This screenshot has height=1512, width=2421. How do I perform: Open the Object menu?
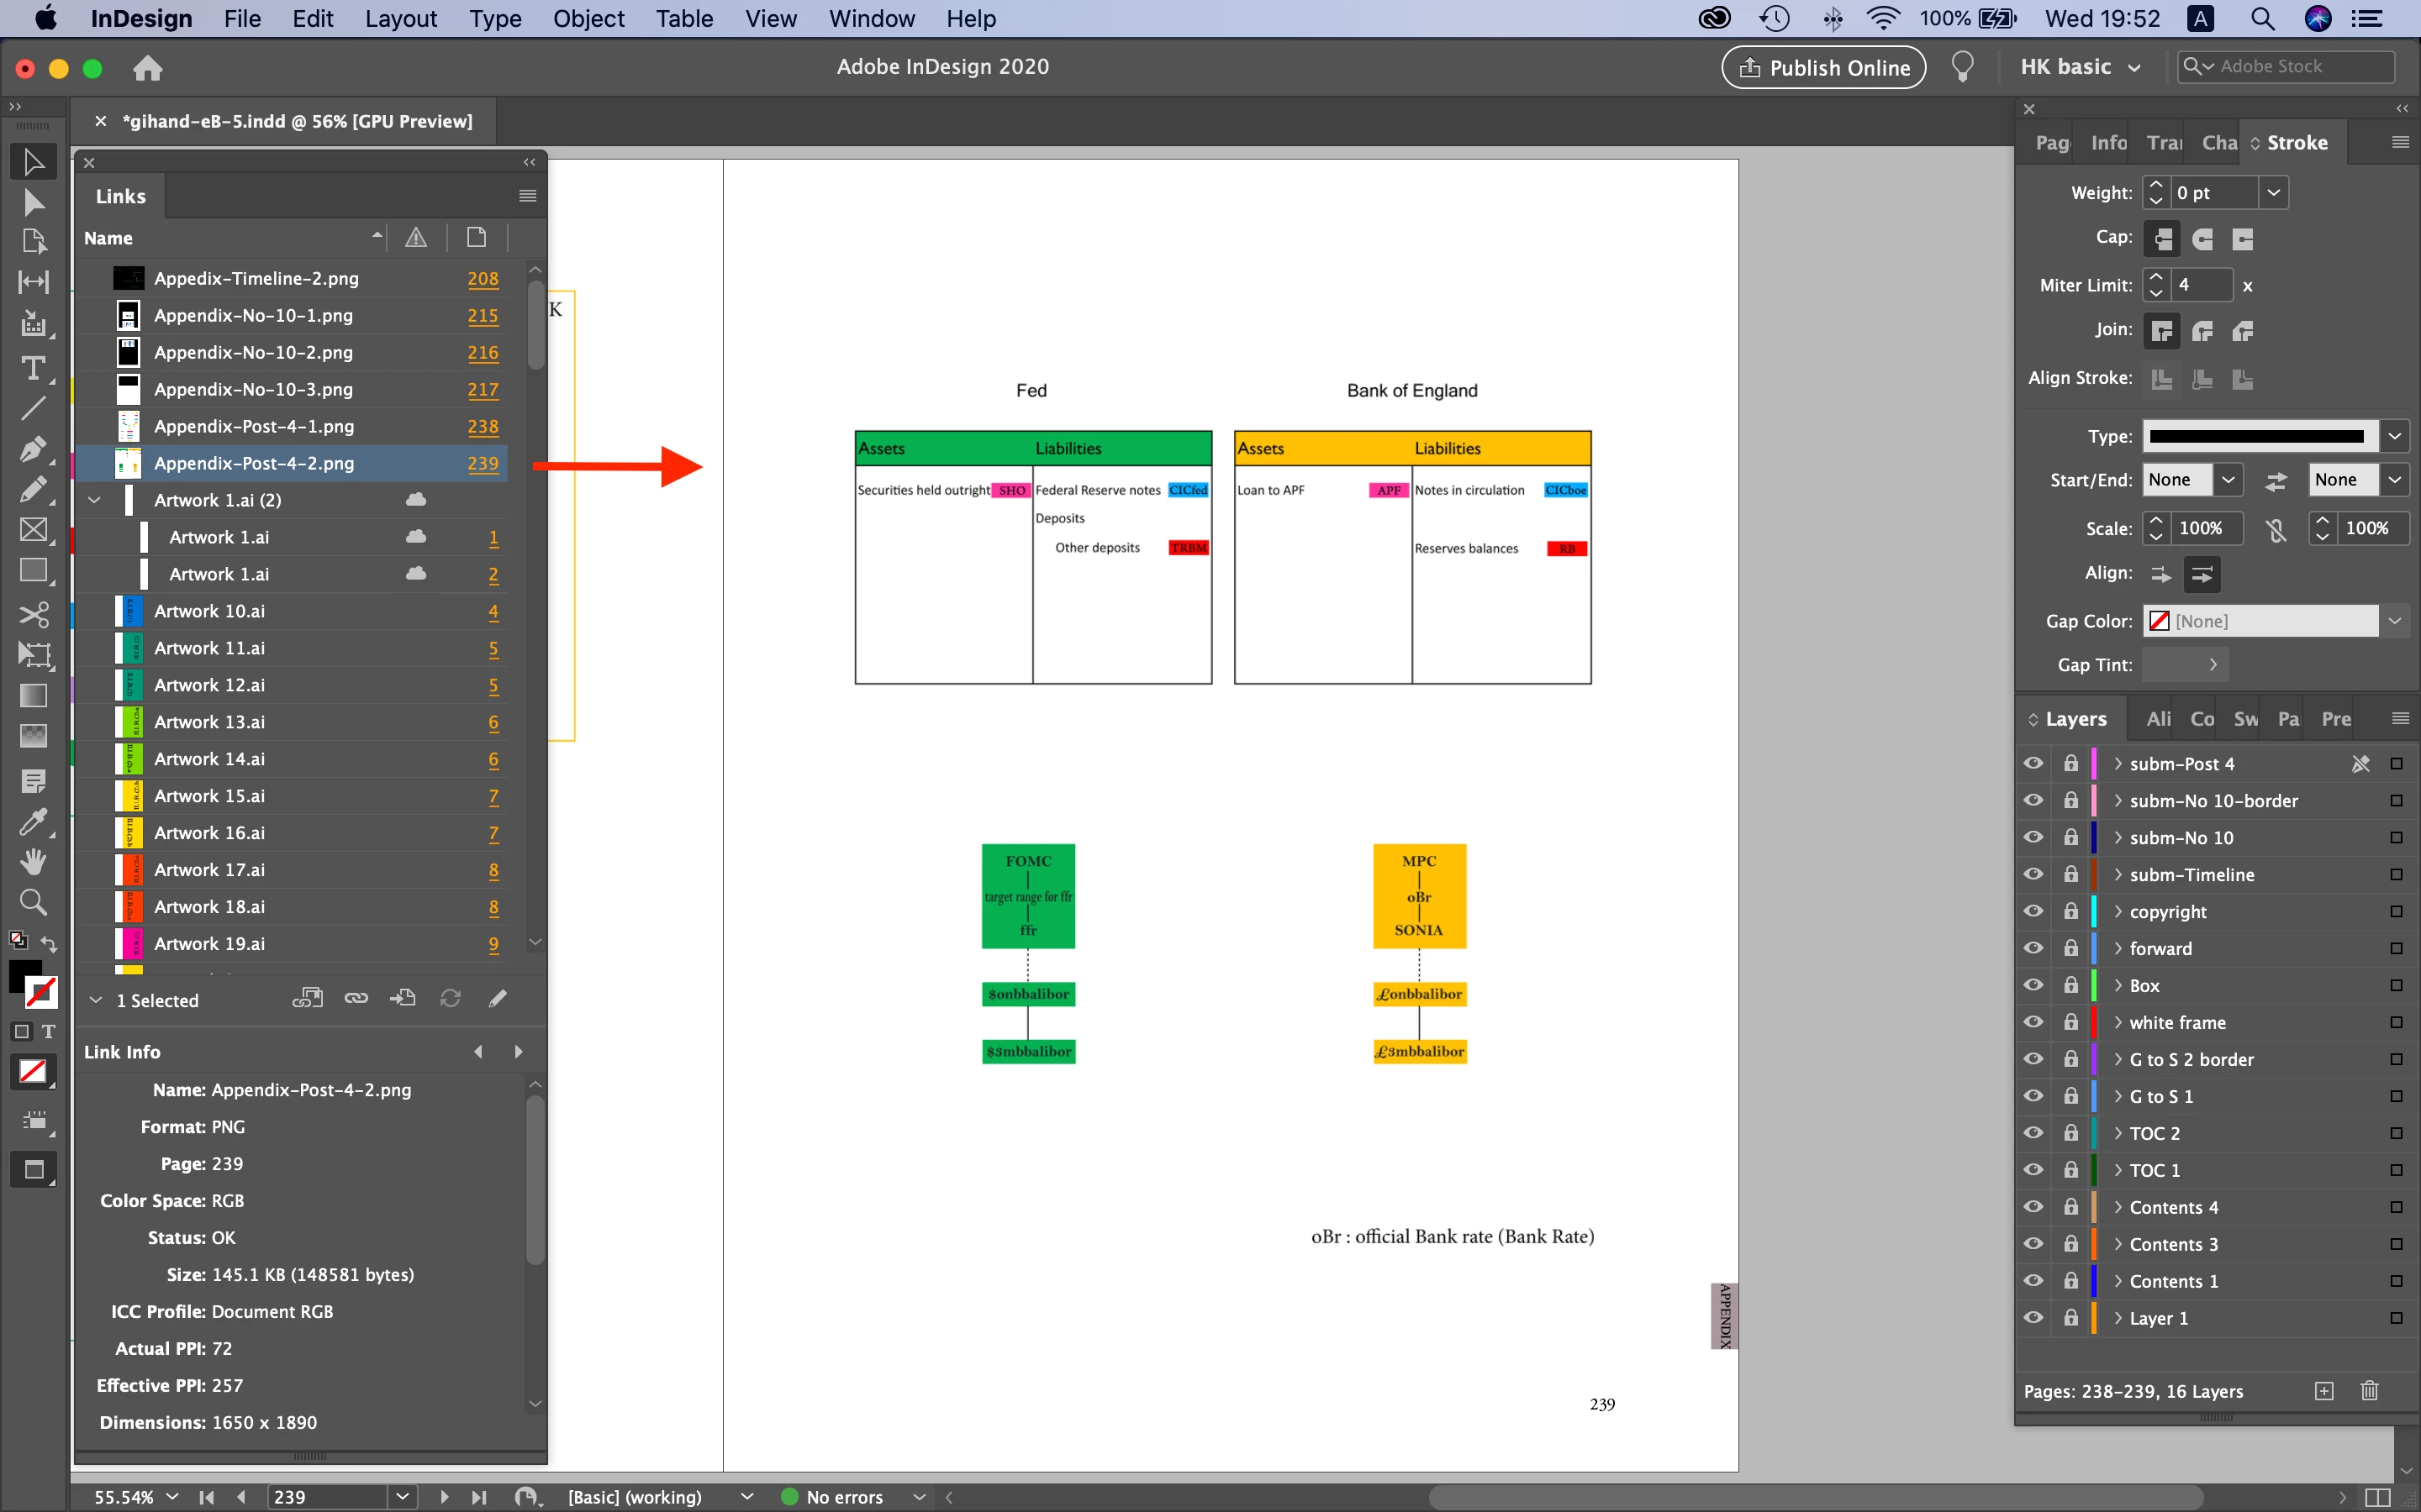[588, 19]
